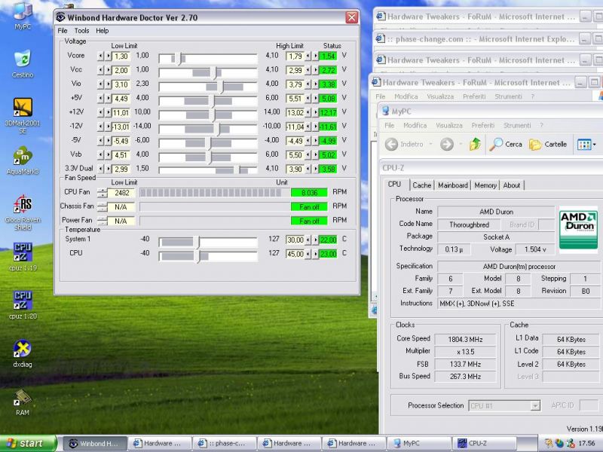Click the System 1 high limit field 30,00
This screenshot has height=452, width=603.
[x=295, y=240]
